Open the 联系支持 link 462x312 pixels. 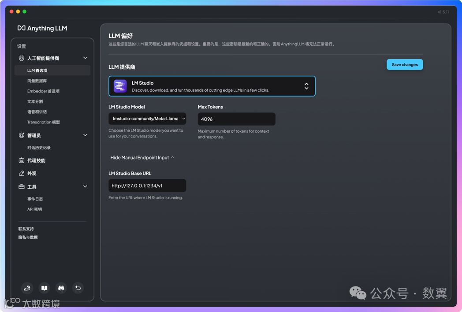(26, 229)
